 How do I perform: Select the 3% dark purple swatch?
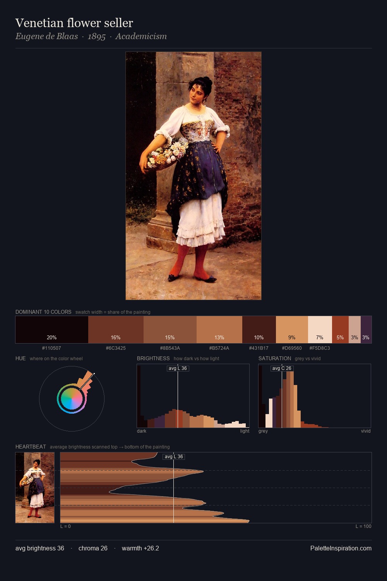pyautogui.click(x=366, y=330)
